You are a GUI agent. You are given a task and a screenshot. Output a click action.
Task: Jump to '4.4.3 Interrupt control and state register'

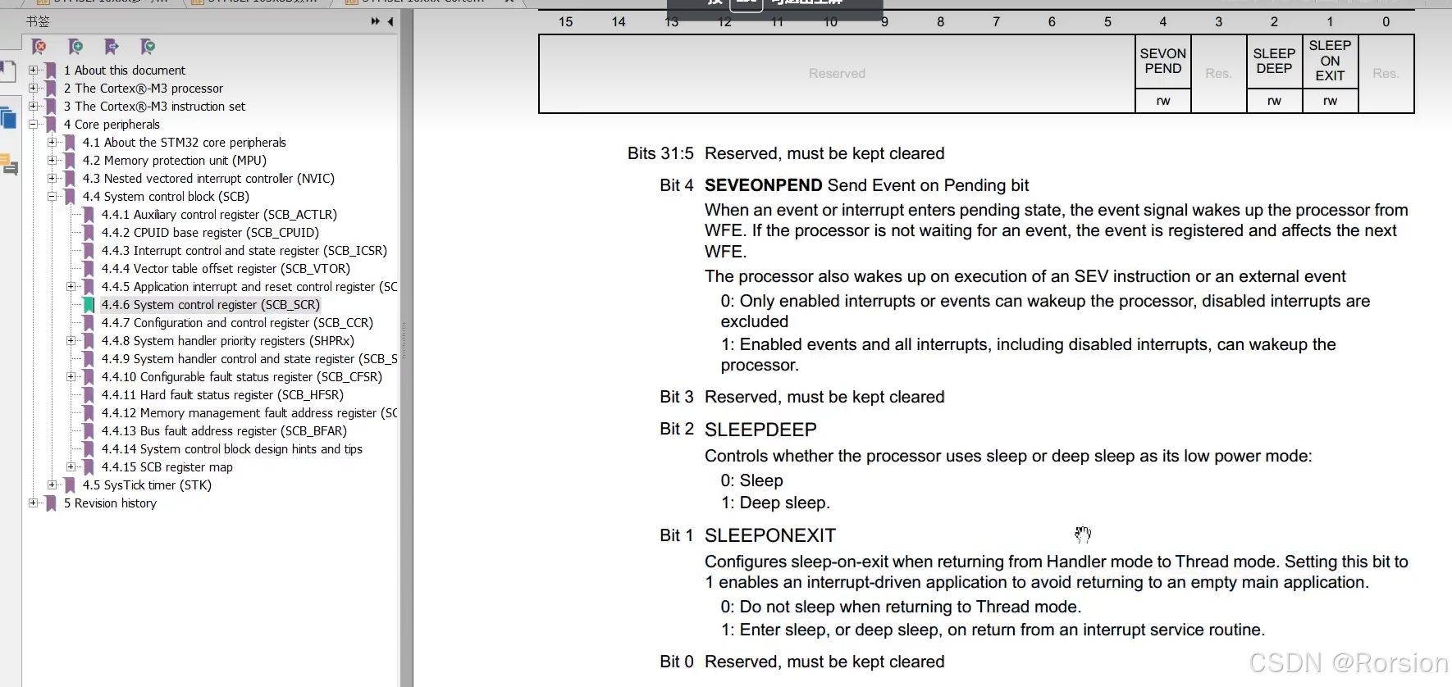coord(244,251)
